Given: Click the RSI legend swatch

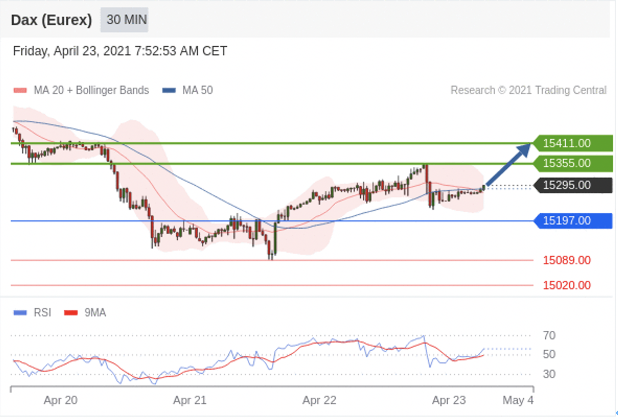Looking at the screenshot, I should pos(20,313).
